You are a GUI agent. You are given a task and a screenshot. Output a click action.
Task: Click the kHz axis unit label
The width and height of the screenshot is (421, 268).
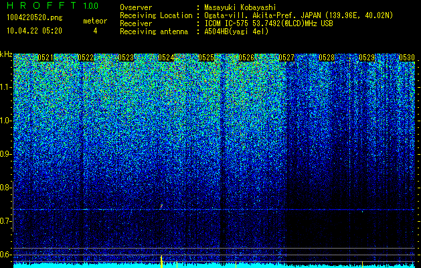(x=6, y=54)
